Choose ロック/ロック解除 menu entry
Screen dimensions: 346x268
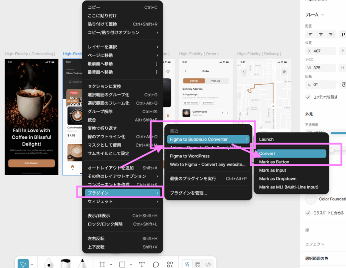tap(122, 224)
